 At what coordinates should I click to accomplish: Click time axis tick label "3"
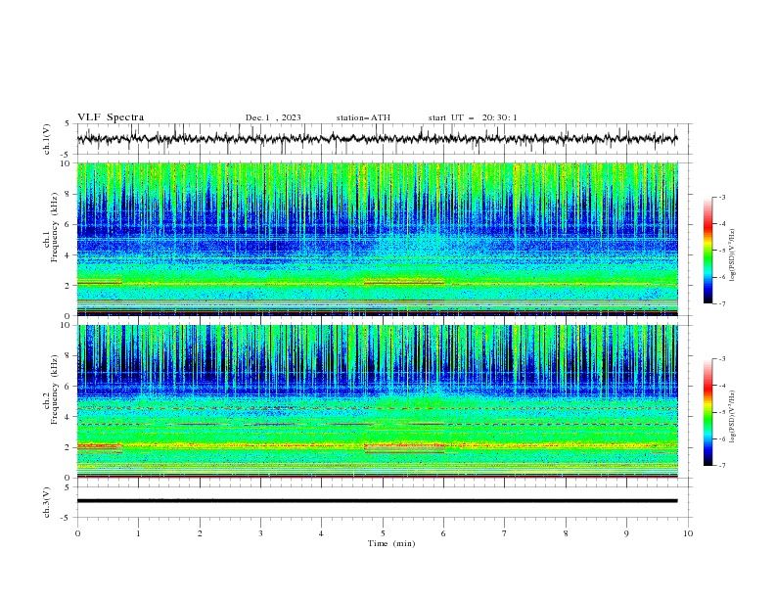(260, 533)
